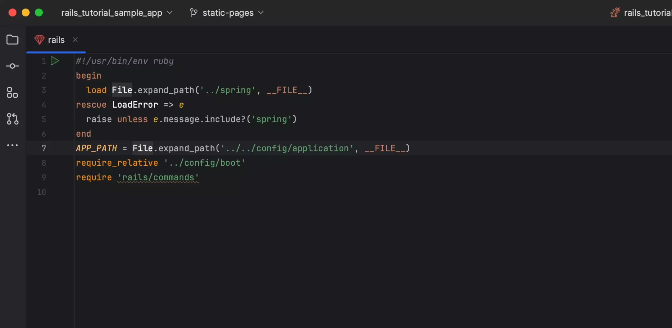
Task: Click the ruby gem file icon
Action: point(39,40)
